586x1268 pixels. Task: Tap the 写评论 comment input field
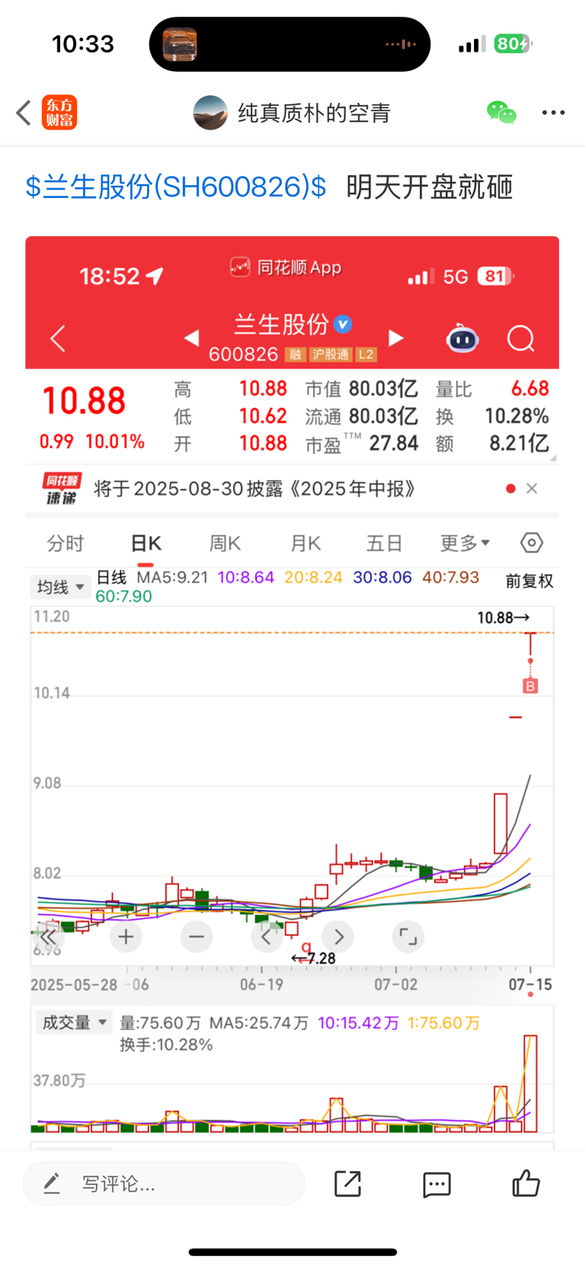[x=164, y=1183]
